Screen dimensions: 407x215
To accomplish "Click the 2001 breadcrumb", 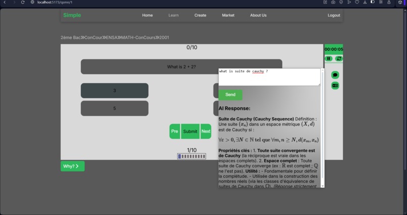I will tap(164, 38).
